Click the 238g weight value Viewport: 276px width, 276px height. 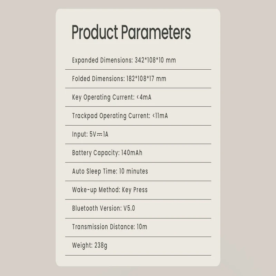[101, 245]
